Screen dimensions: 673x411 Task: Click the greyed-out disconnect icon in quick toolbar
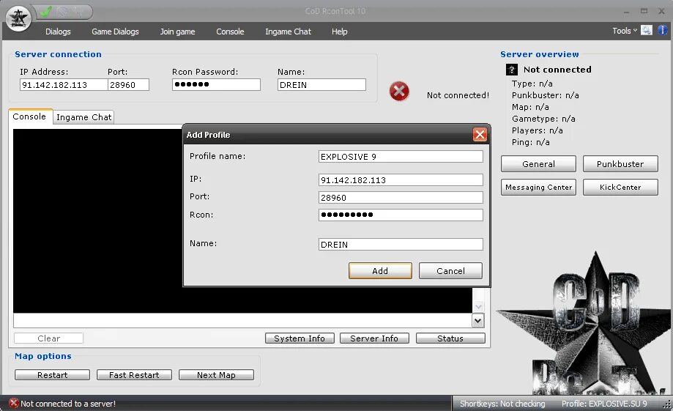[63, 12]
